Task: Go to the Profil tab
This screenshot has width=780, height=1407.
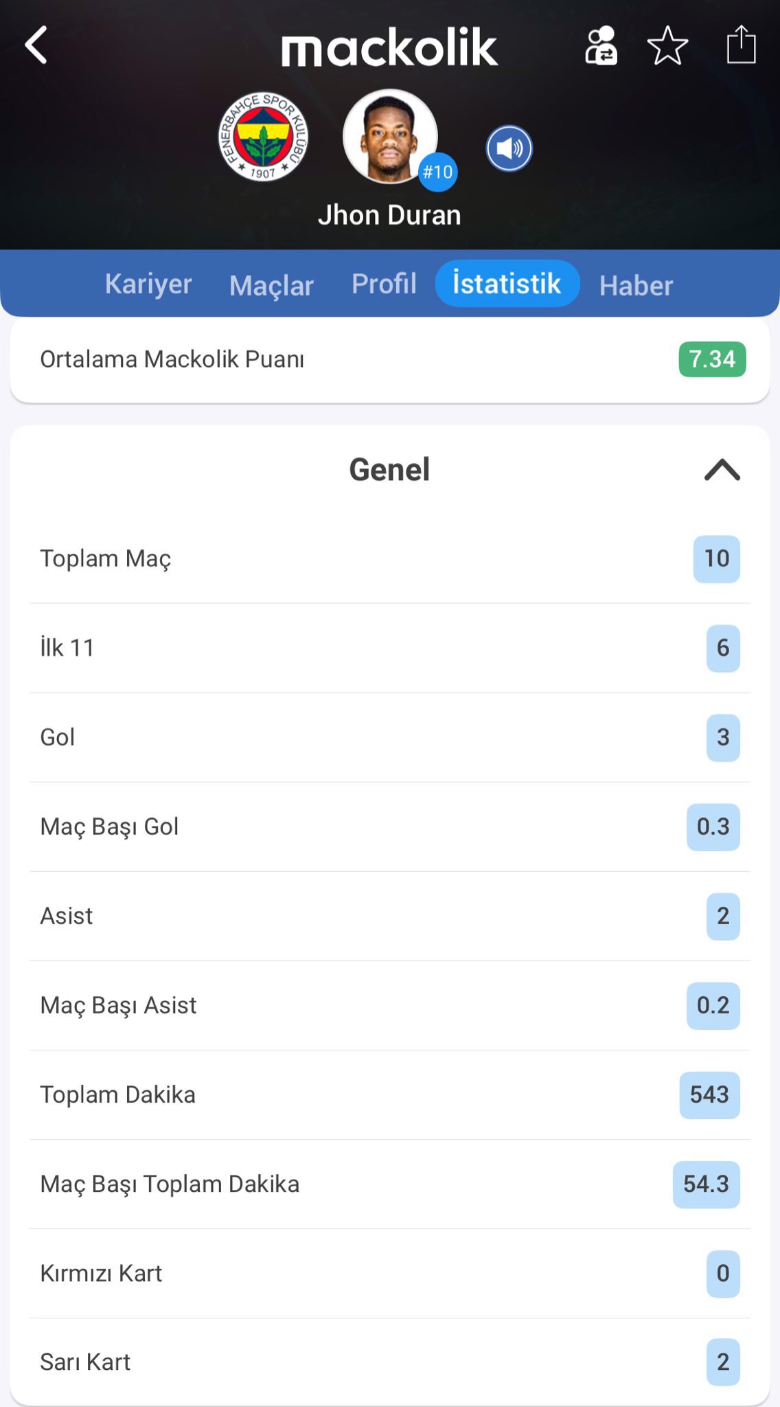Action: [384, 284]
